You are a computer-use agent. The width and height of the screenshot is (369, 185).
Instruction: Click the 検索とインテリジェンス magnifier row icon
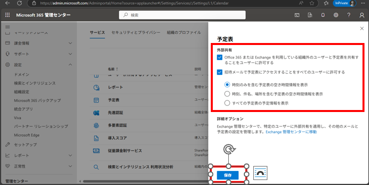tap(96, 167)
